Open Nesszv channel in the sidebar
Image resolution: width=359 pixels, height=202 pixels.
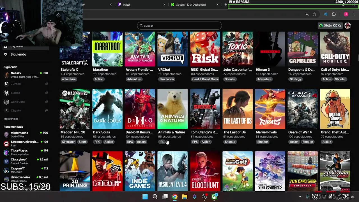point(26,75)
